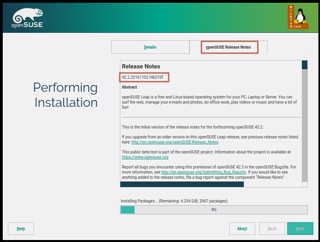This screenshot has width=320, height=242.
Task: Click the vertical scrollbar thumb in release notes
Action: click(304, 65)
